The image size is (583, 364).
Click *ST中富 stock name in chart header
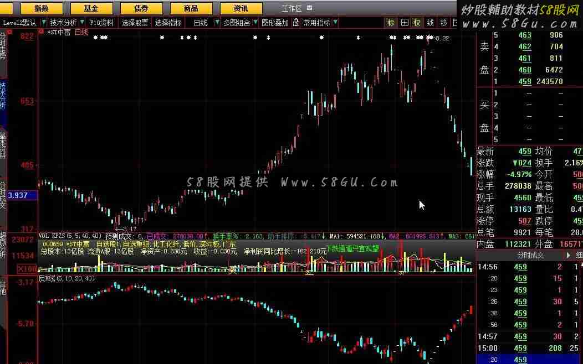click(x=59, y=33)
